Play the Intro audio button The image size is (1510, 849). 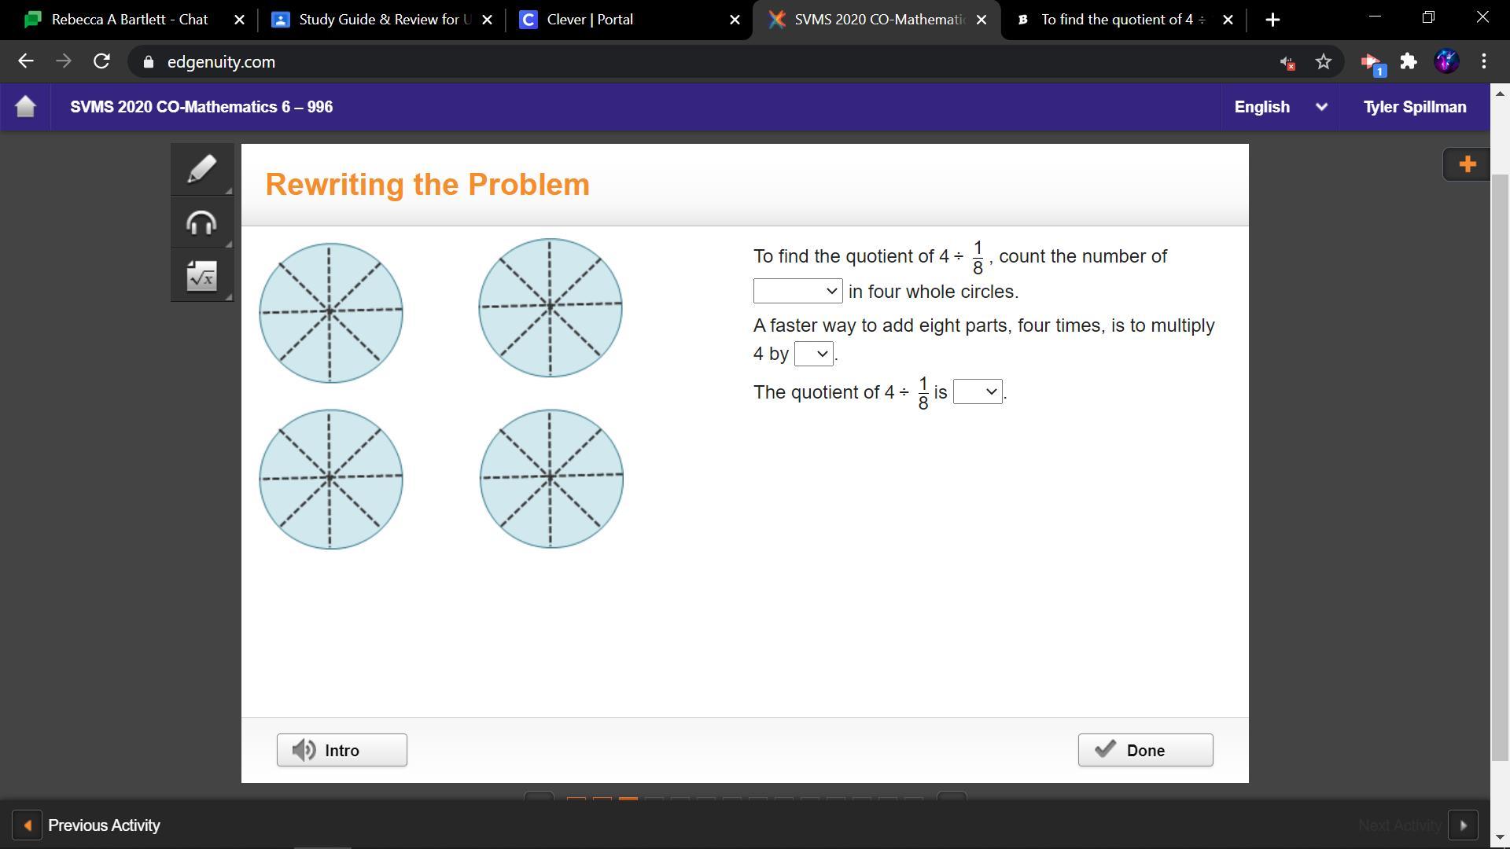point(341,750)
